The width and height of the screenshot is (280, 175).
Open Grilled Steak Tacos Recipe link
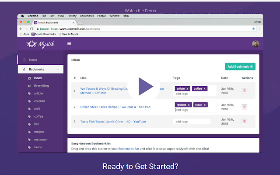click(115, 107)
